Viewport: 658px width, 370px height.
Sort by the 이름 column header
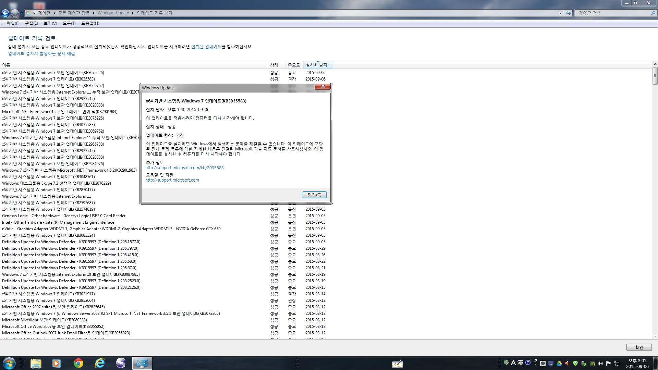pos(134,65)
